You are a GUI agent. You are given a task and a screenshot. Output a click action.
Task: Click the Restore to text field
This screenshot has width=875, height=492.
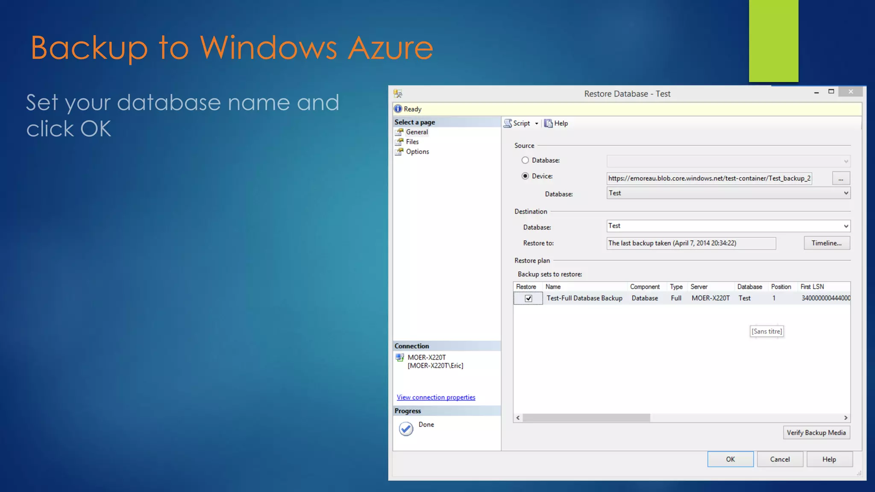(x=691, y=243)
